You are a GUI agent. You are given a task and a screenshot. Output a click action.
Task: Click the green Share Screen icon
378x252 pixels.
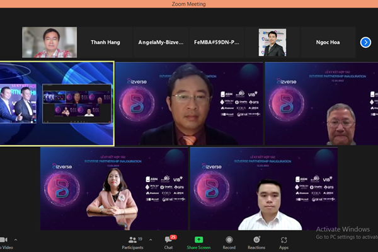[198, 239]
